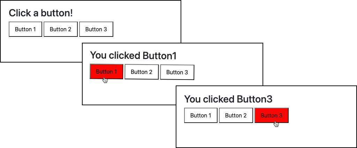Screen dimensions: 357x148
Task: Click the hand cursor on red Button 3
Action: coord(276,123)
